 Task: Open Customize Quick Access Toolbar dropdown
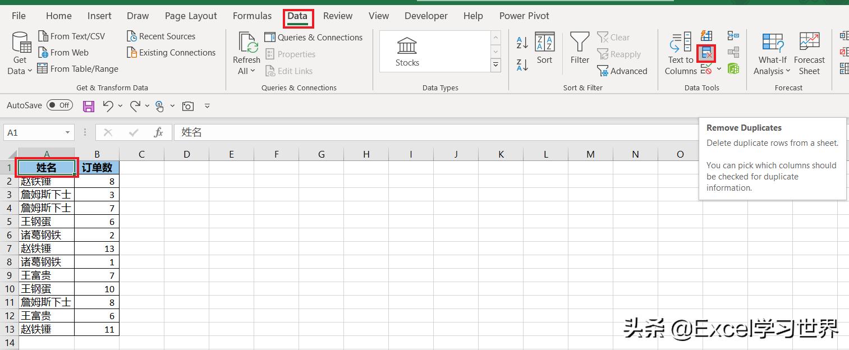207,105
